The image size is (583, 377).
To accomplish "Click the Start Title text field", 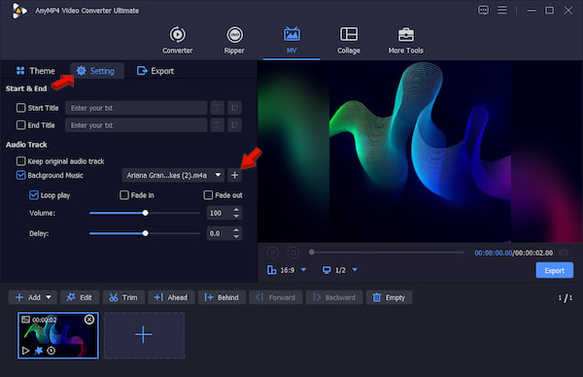I will click(136, 108).
